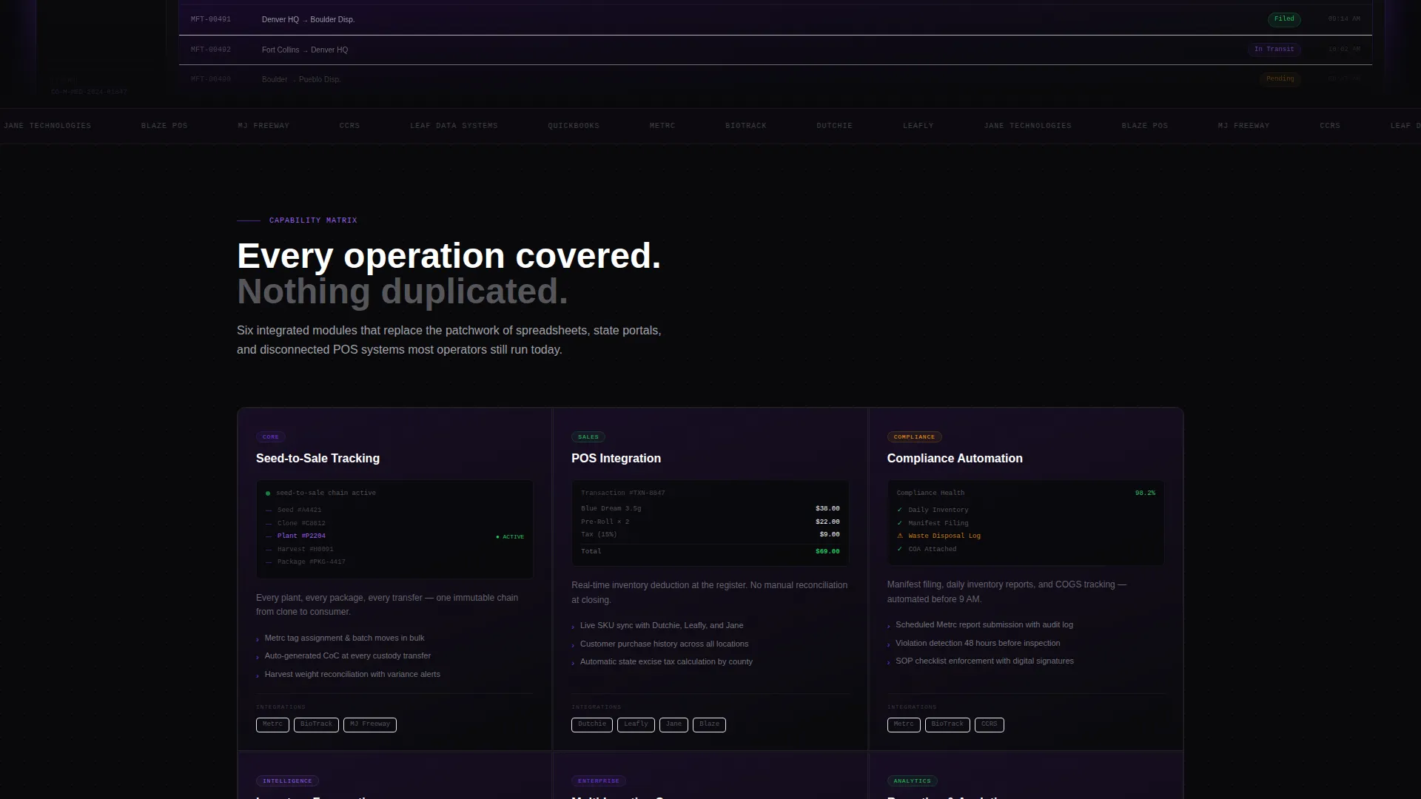
Task: Click the checkmark beside Daily Inventory
Action: tap(899, 510)
